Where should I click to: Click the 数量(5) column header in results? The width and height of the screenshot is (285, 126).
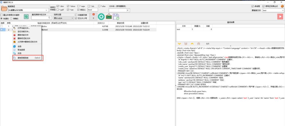[x=197, y=26]
